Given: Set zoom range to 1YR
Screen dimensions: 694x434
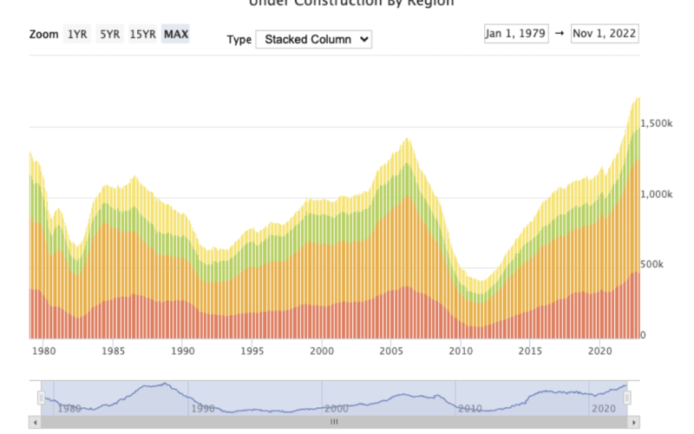Looking at the screenshot, I should 75,35.
